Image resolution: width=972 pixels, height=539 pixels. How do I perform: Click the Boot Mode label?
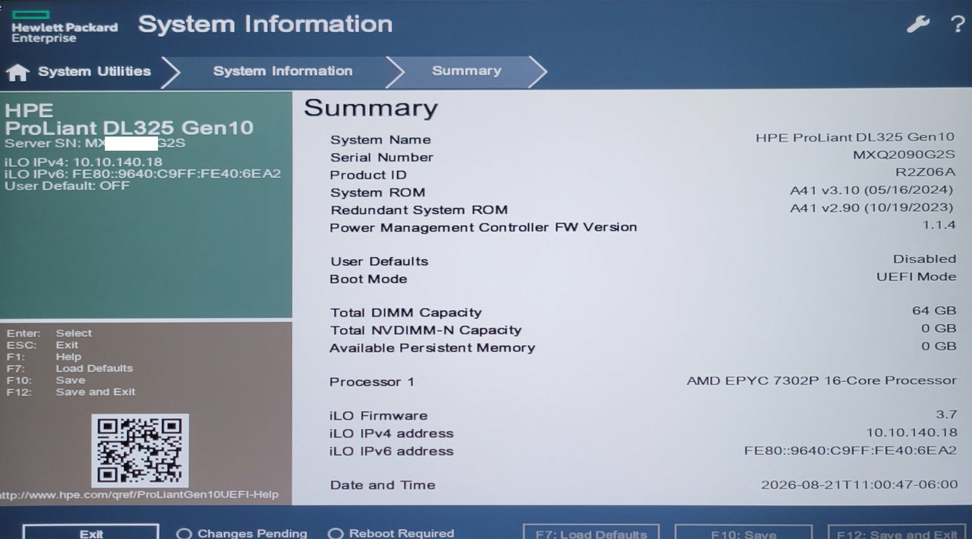pos(368,279)
